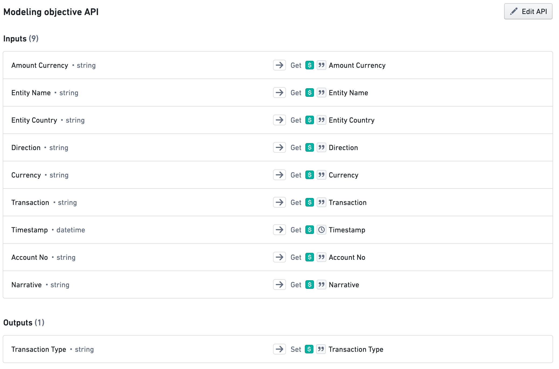Click the arrow icon in Amount Currency row
Viewport: 559px width, 369px height.
(x=279, y=65)
